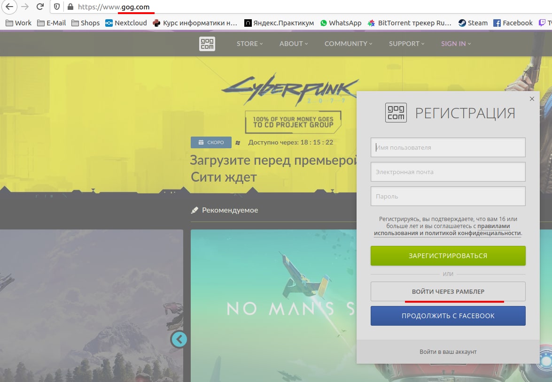Reload the page with refresh icon
552x382 pixels.
pyautogui.click(x=40, y=7)
